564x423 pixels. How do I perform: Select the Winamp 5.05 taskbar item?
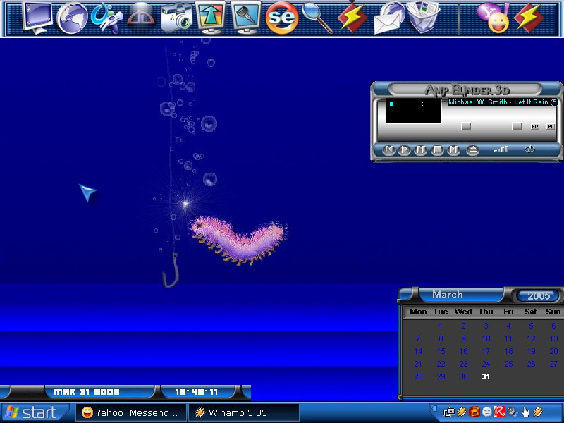click(244, 412)
